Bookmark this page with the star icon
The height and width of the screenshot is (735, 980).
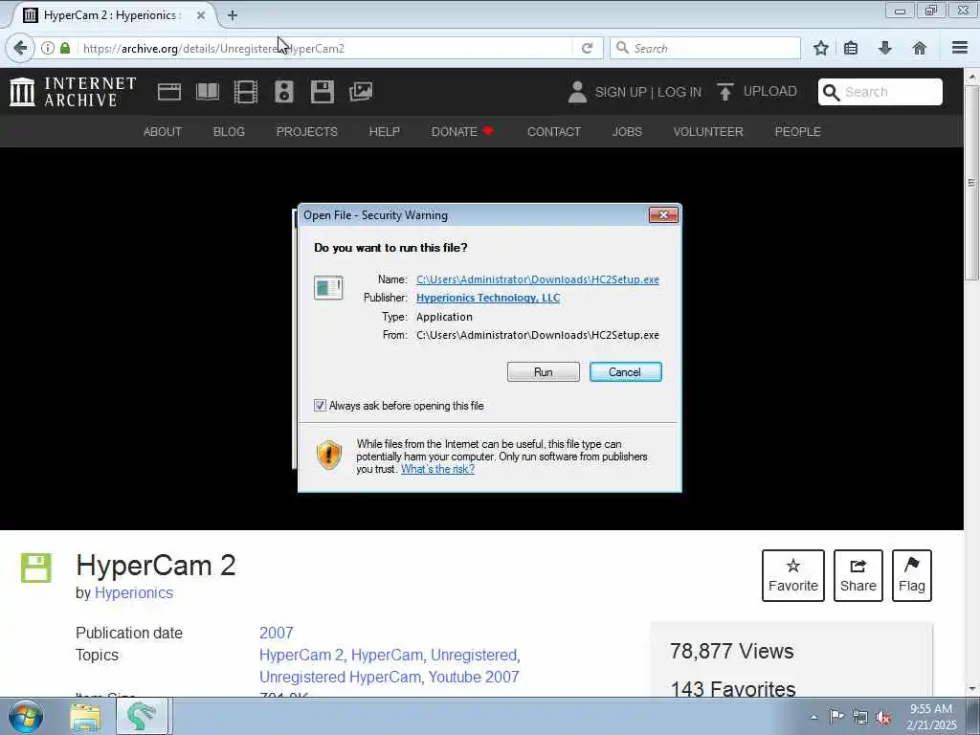coord(820,48)
